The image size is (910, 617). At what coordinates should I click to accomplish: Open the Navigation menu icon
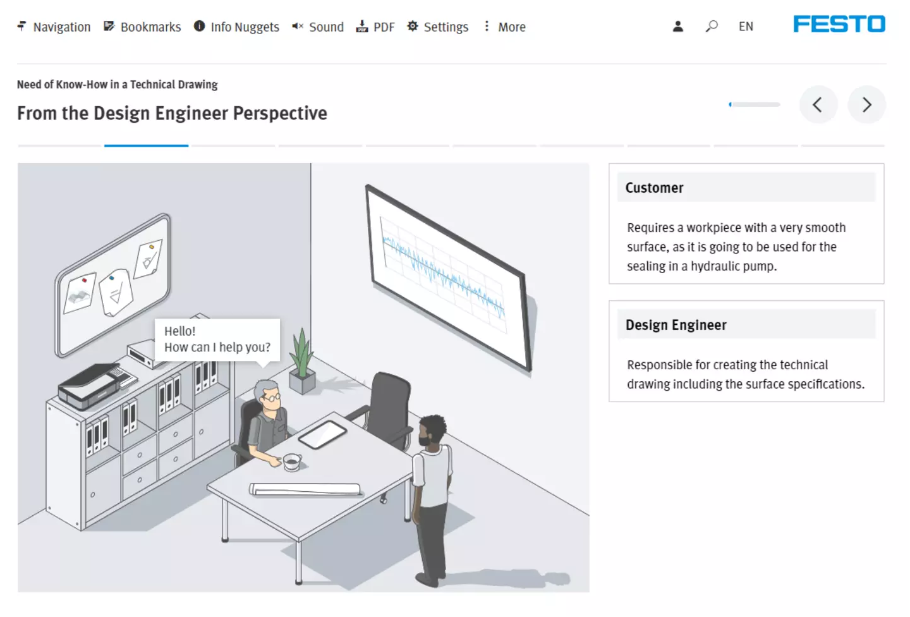[21, 27]
